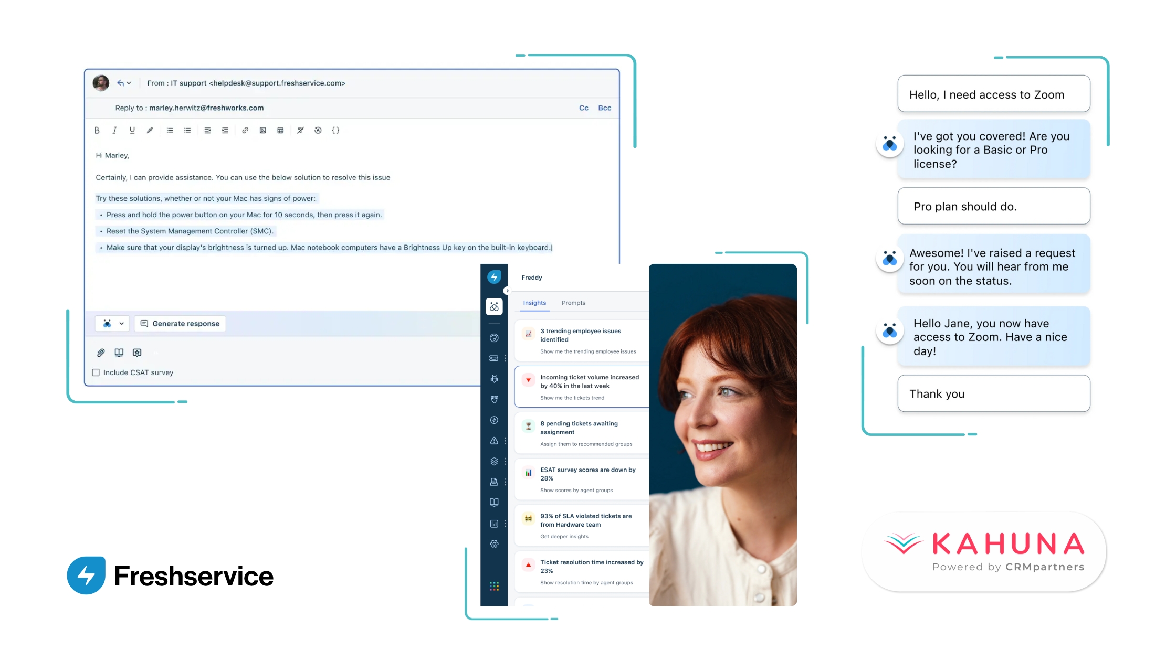
Task: Switch to the Insights tab
Action: (x=534, y=303)
